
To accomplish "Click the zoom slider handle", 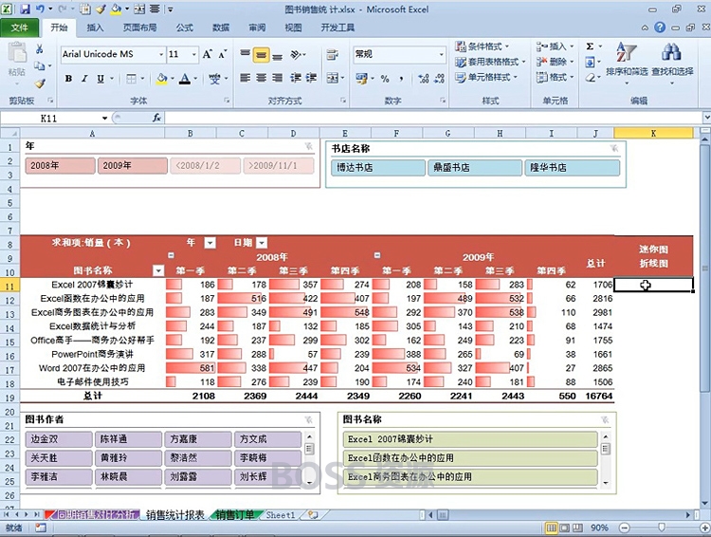I will 662,527.
